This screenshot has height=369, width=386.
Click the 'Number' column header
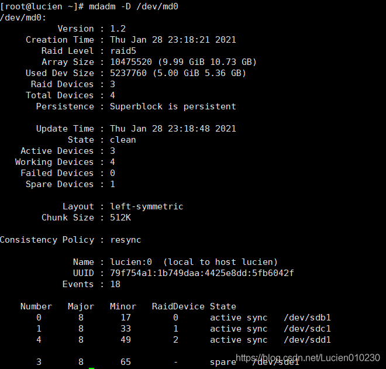pyautogui.click(x=36, y=306)
